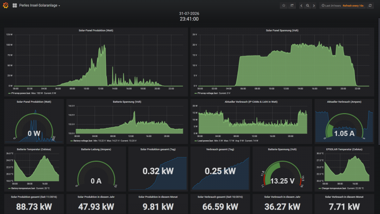Toggle Battery-voltage.last legend series
This screenshot has width=380, height=214.
(x=83, y=141)
